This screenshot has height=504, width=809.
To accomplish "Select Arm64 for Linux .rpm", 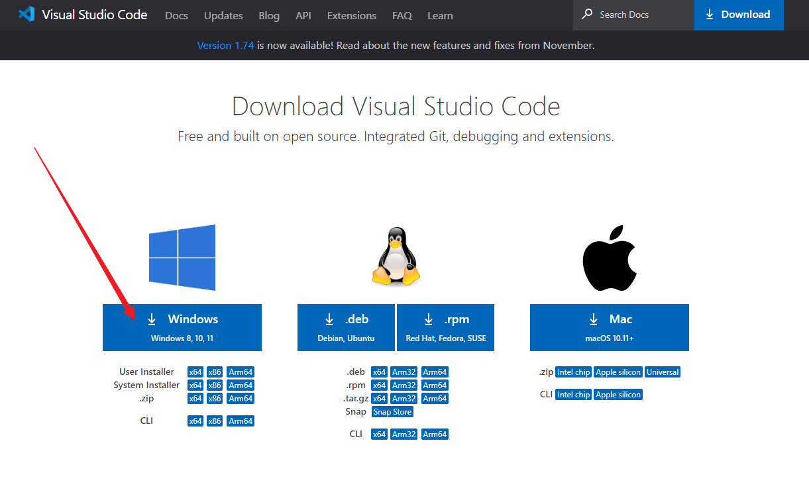I will click(435, 385).
